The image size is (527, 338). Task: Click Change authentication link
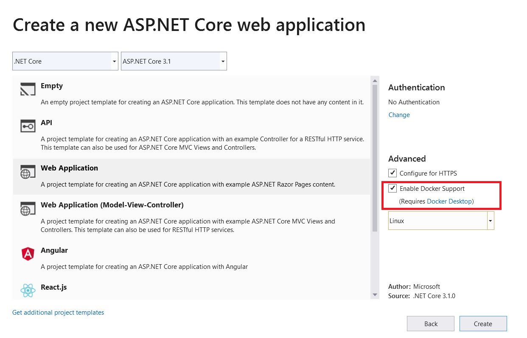[x=399, y=115]
